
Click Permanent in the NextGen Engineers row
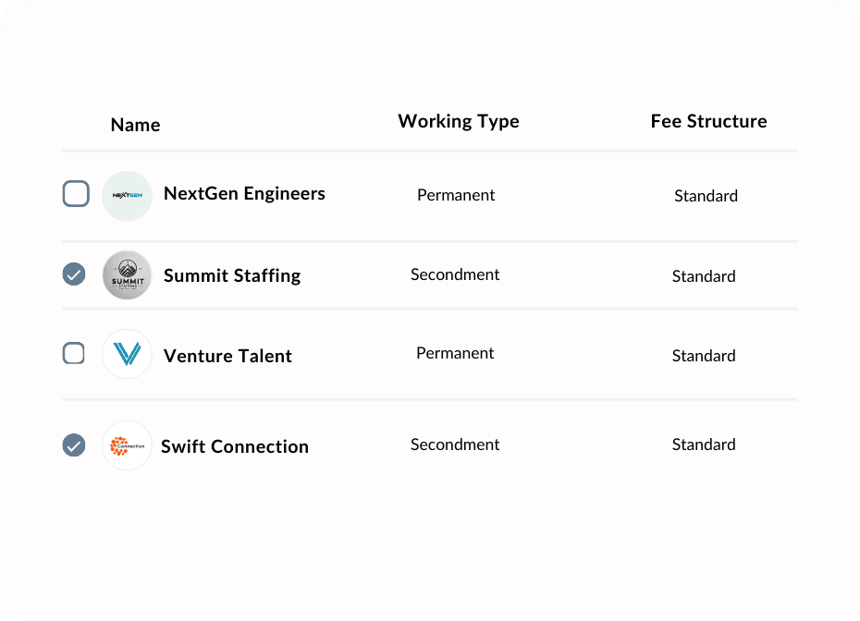tap(456, 195)
